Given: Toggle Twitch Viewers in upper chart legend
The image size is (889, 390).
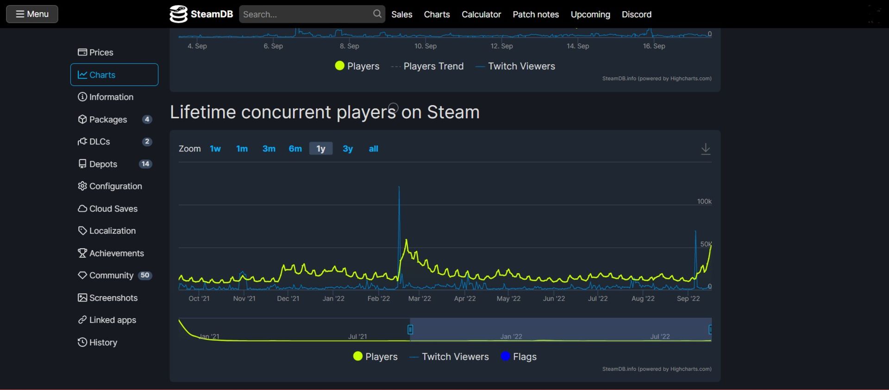Looking at the screenshot, I should tap(515, 66).
